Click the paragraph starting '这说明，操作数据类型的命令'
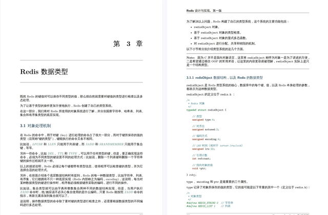The image size is (328, 215). 81,203
